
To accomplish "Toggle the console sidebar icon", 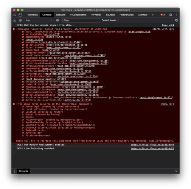I will pyautogui.click(x=15, y=20).
